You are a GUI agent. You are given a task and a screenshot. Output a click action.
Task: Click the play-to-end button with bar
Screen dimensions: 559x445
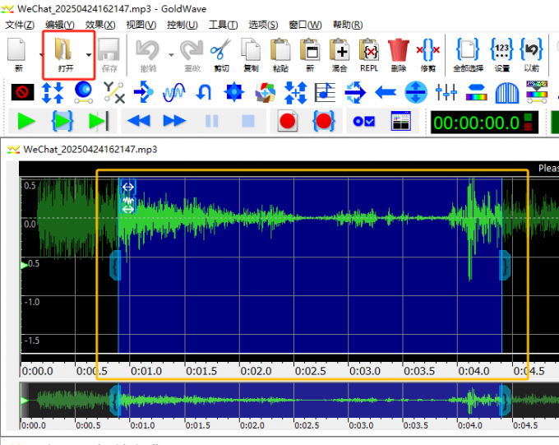(x=98, y=122)
